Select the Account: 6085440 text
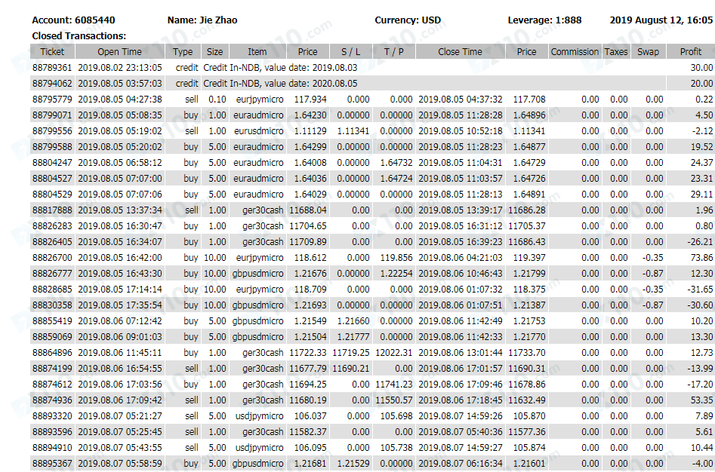 [x=73, y=20]
